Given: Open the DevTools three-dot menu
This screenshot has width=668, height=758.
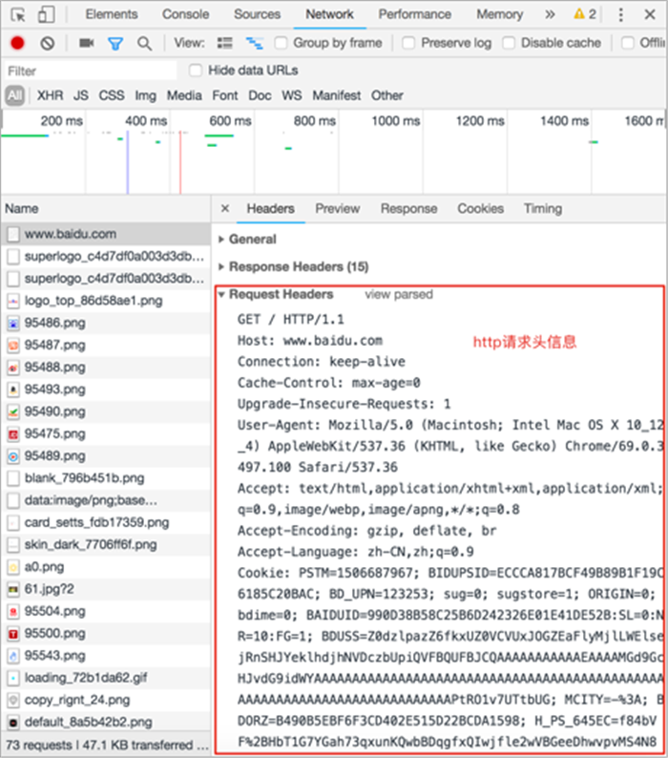Looking at the screenshot, I should 620,15.
